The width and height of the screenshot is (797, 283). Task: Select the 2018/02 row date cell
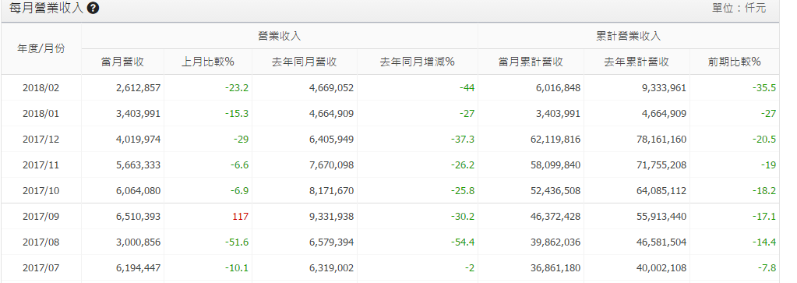coord(41,88)
